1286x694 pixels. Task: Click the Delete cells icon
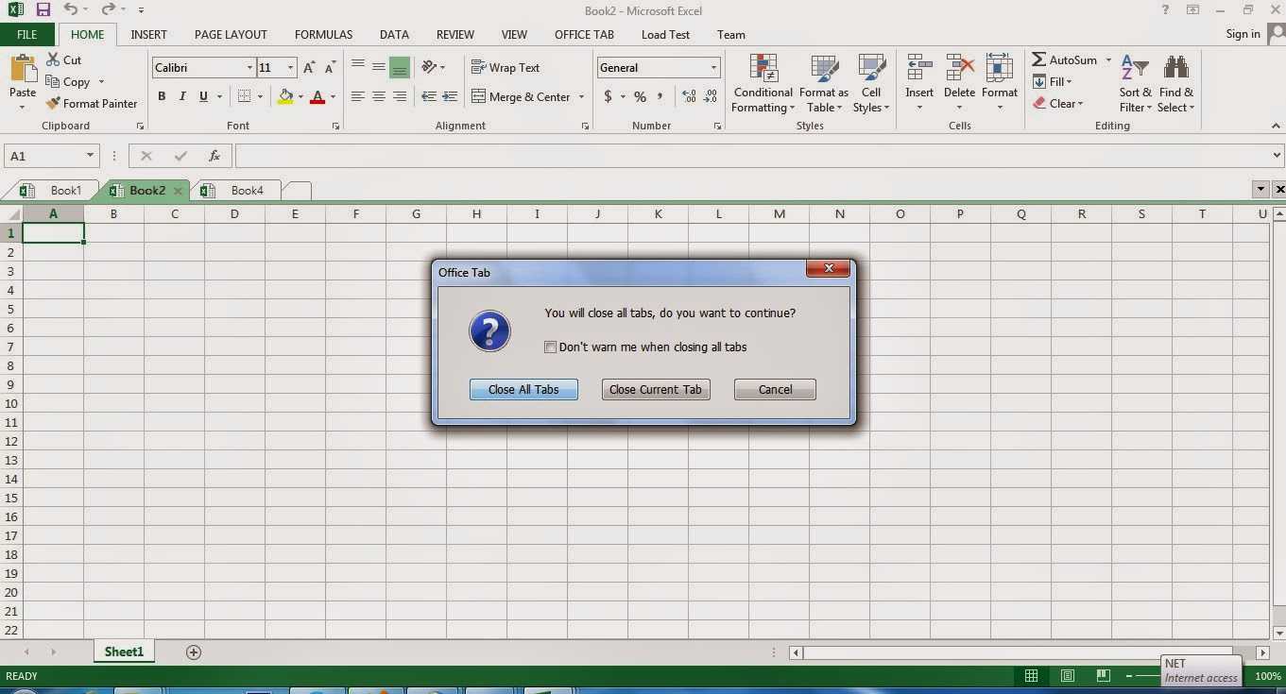959,68
